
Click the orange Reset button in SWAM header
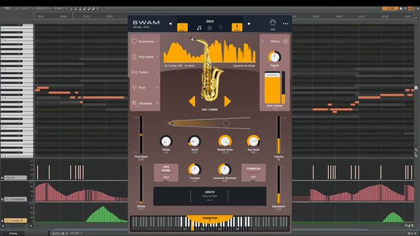click(x=182, y=28)
